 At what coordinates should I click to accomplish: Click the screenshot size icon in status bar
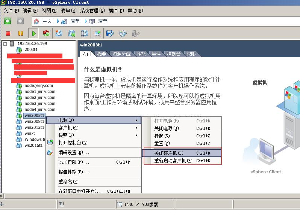tap(120, 204)
